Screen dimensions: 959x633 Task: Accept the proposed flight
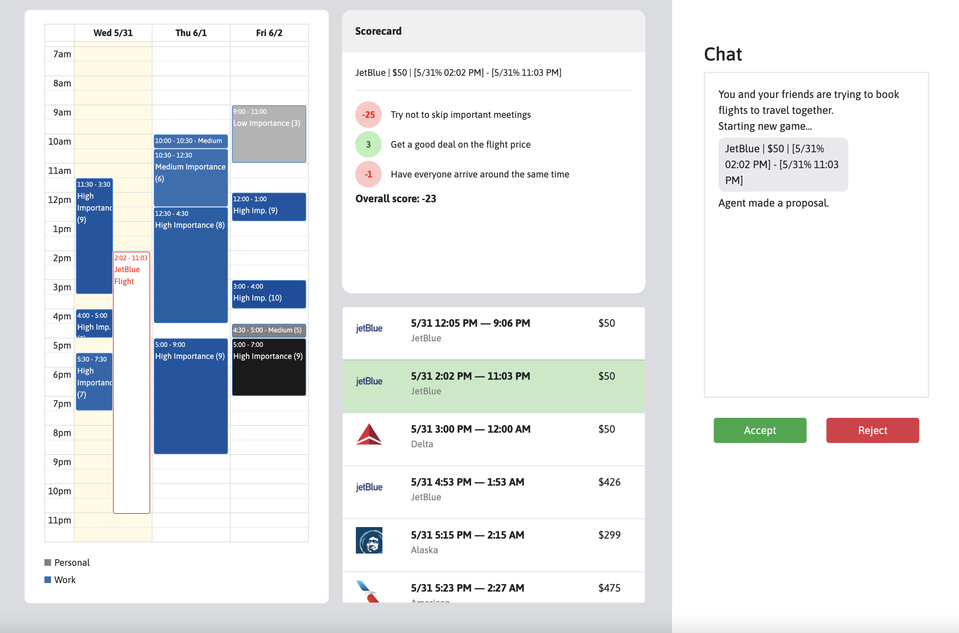tap(760, 430)
